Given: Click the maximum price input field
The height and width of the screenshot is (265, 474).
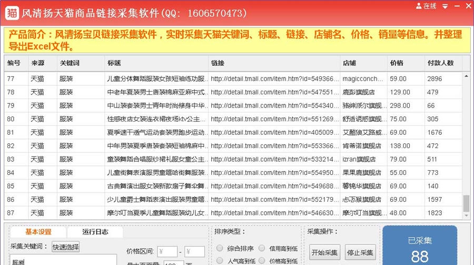Looking at the screenshot, I should coord(195,251).
